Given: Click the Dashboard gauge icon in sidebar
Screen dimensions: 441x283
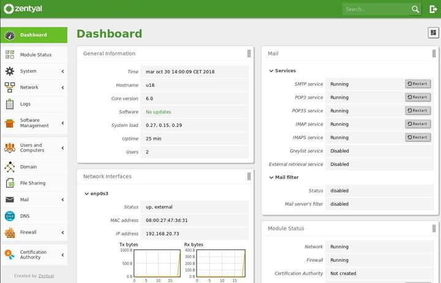Looking at the screenshot, I should coord(10,35).
